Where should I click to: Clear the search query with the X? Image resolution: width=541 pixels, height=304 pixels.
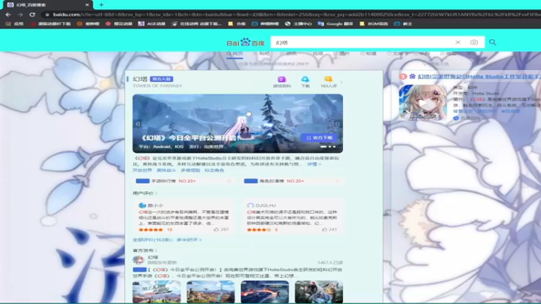[x=458, y=43]
